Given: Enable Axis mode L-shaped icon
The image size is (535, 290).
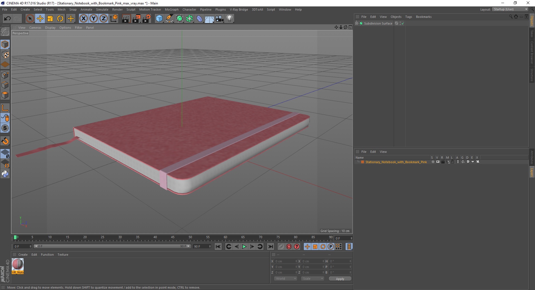Looking at the screenshot, I should [x=5, y=108].
